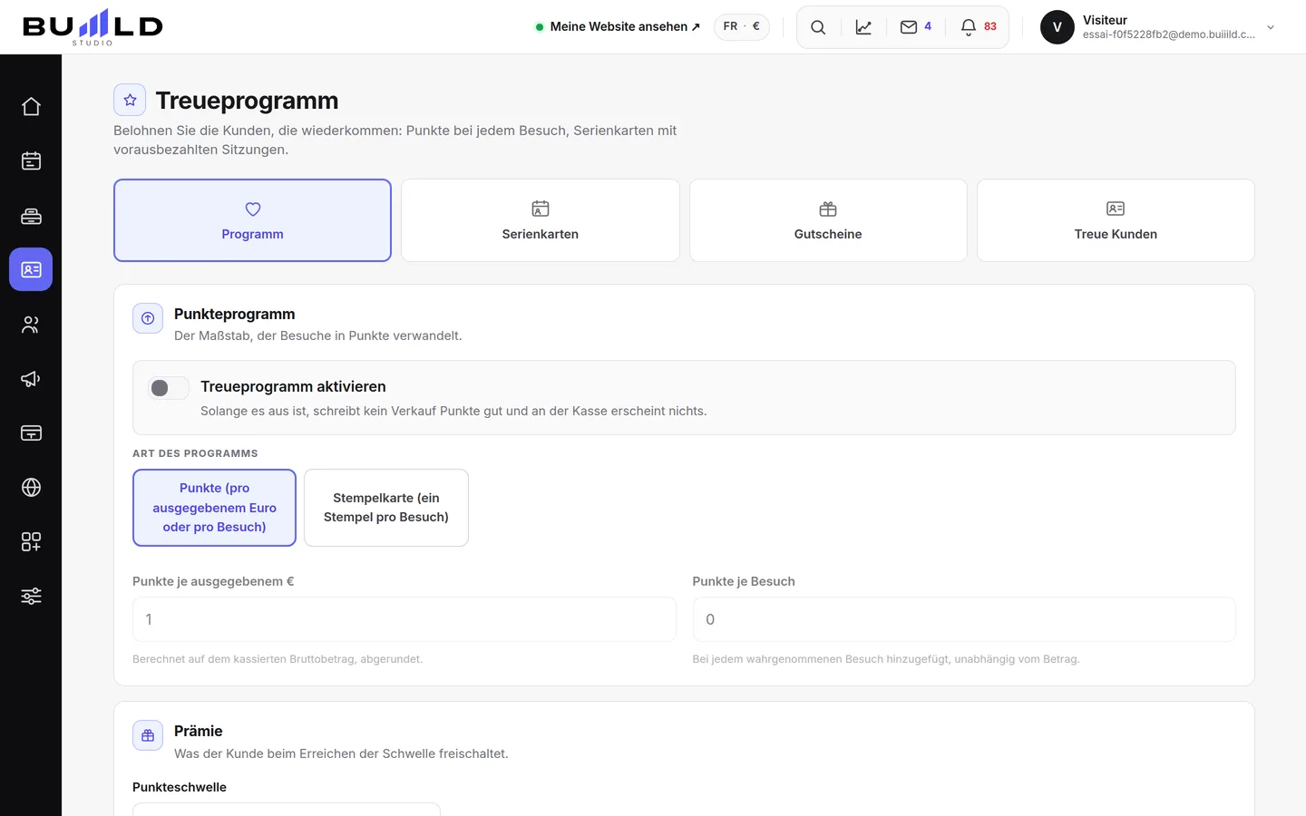Click the Punkteprogramm section icon
1306x816 pixels.
click(x=148, y=318)
